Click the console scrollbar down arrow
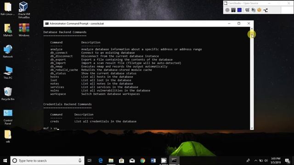 coord(252,128)
